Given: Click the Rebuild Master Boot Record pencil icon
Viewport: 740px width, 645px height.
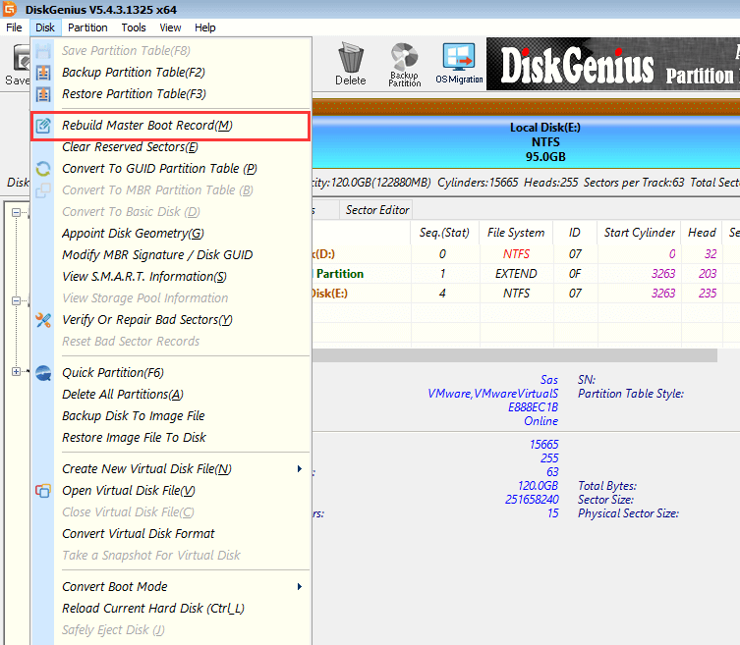Looking at the screenshot, I should click(x=43, y=126).
